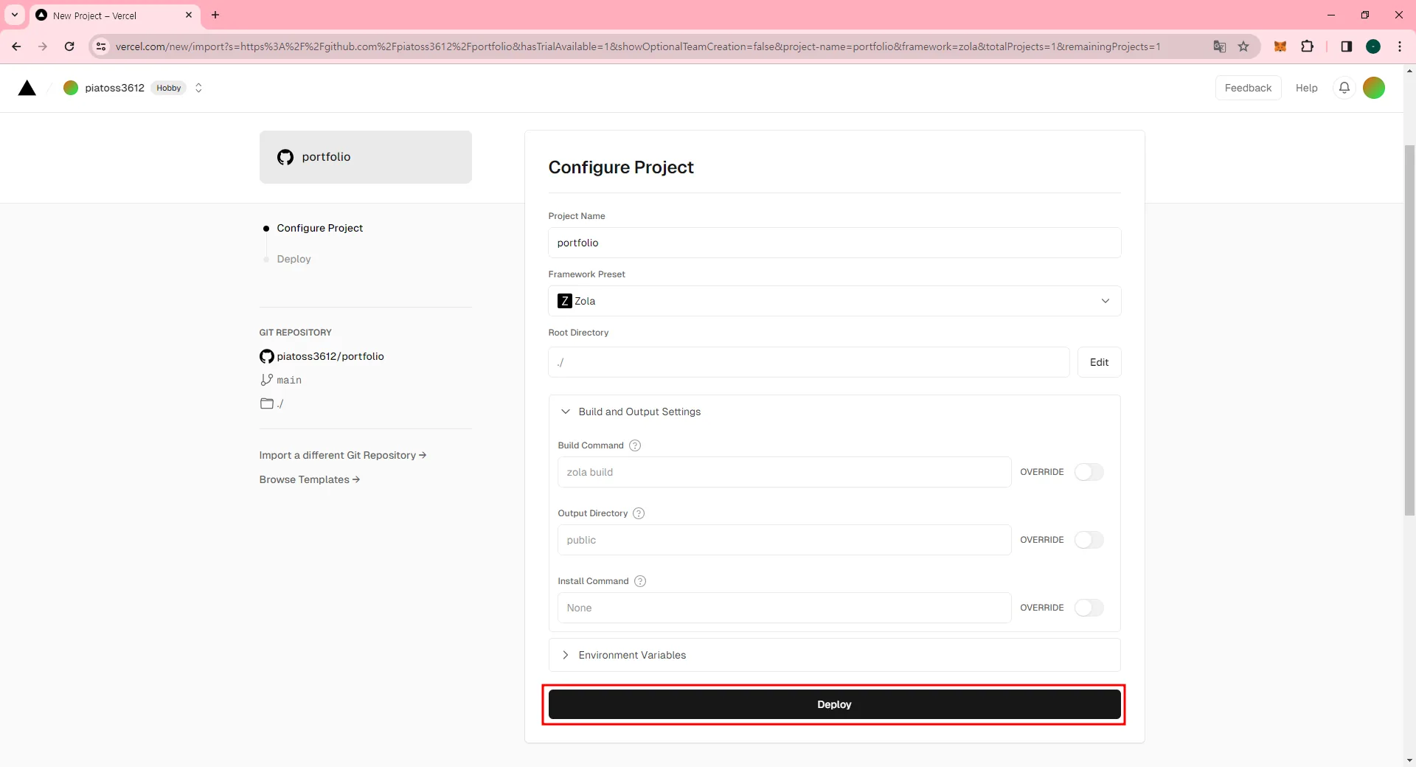Image resolution: width=1416 pixels, height=767 pixels.
Task: Click the Edit root directory button
Action: (1099, 362)
